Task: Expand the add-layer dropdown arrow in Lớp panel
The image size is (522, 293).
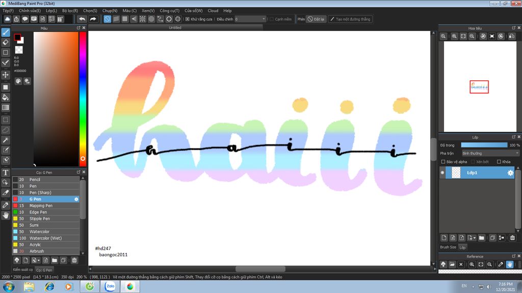Action: 475,238
